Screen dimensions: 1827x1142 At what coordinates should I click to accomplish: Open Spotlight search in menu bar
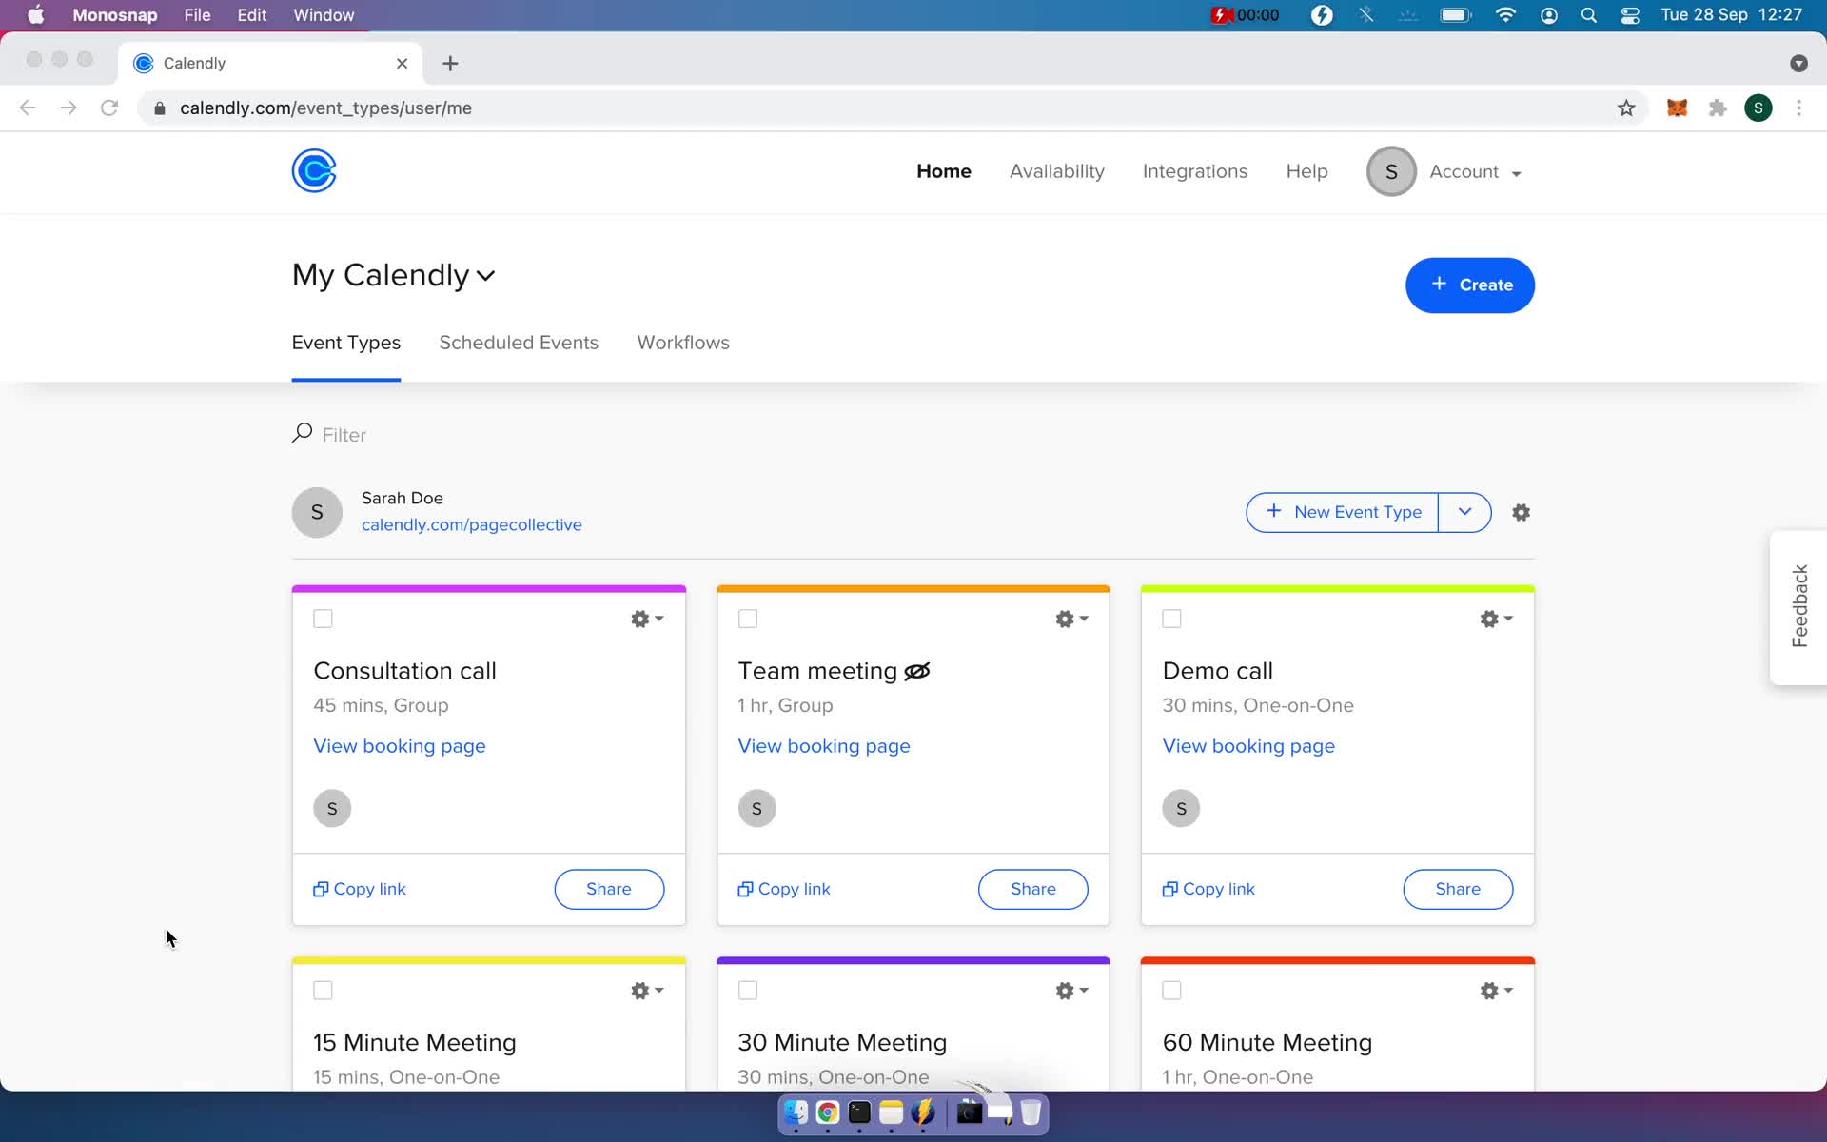pos(1588,15)
